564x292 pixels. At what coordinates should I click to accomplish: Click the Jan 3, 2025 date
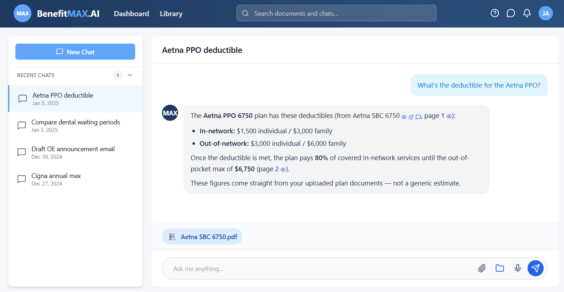(44, 130)
